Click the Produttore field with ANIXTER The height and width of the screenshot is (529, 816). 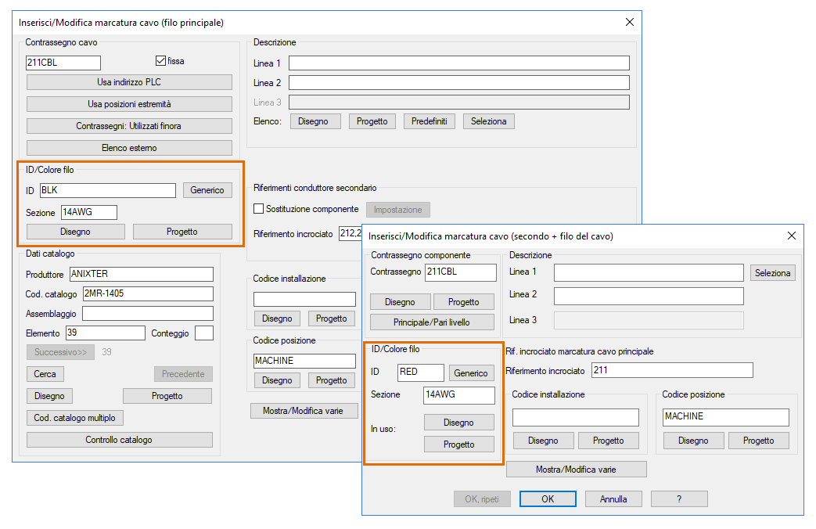[142, 275]
